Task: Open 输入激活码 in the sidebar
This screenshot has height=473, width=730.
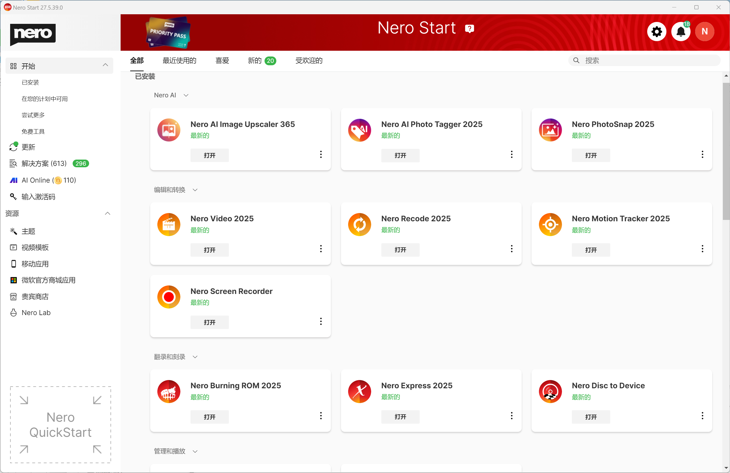Action: click(38, 197)
